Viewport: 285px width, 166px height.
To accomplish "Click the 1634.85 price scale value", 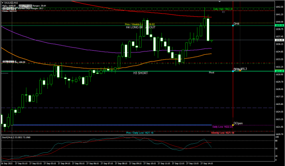I will (x=280, y=52).
